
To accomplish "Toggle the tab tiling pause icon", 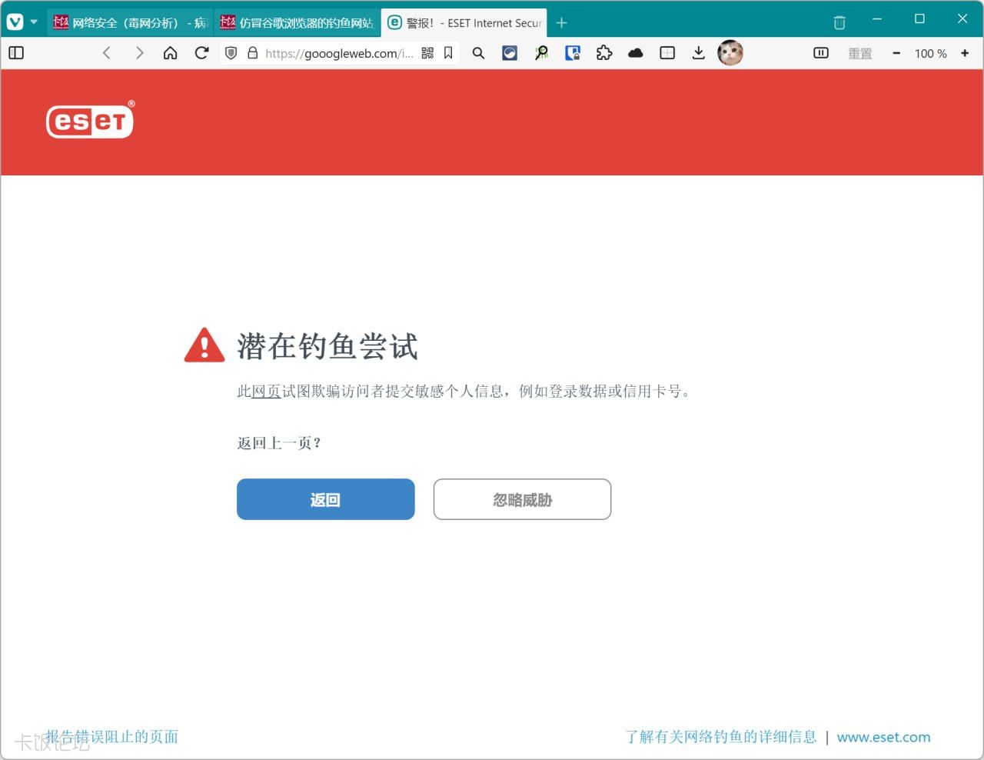I will (x=821, y=53).
